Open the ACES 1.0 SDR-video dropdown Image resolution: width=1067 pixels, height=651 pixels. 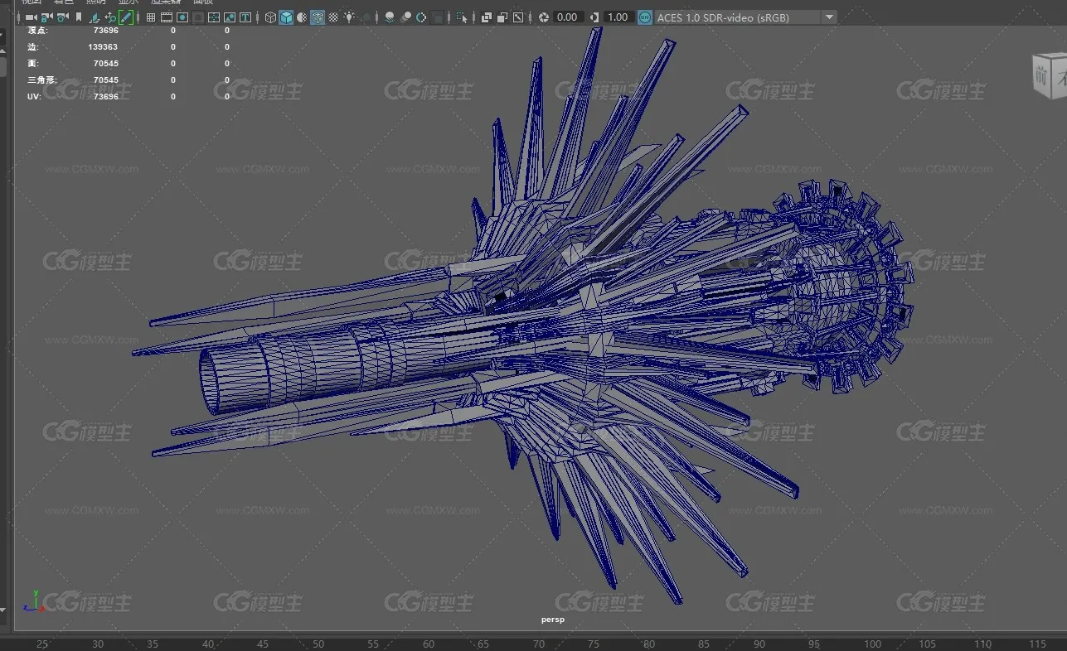click(746, 17)
